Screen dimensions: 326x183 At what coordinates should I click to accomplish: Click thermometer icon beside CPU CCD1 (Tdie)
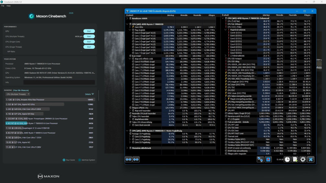[x=226, y=27]
